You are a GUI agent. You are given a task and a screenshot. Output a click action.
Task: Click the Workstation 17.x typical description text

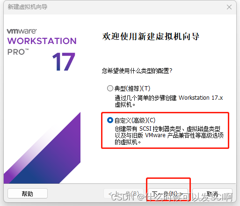tap(169, 101)
